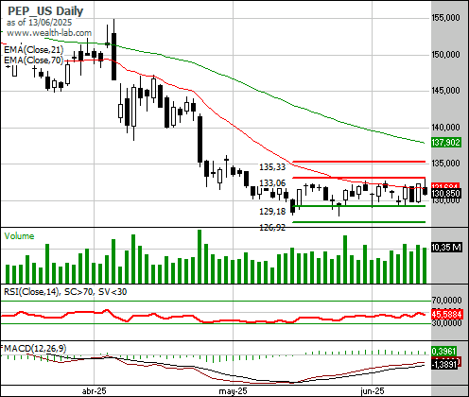
Task: Select the 135,000 price axis label
Action: tap(445, 164)
